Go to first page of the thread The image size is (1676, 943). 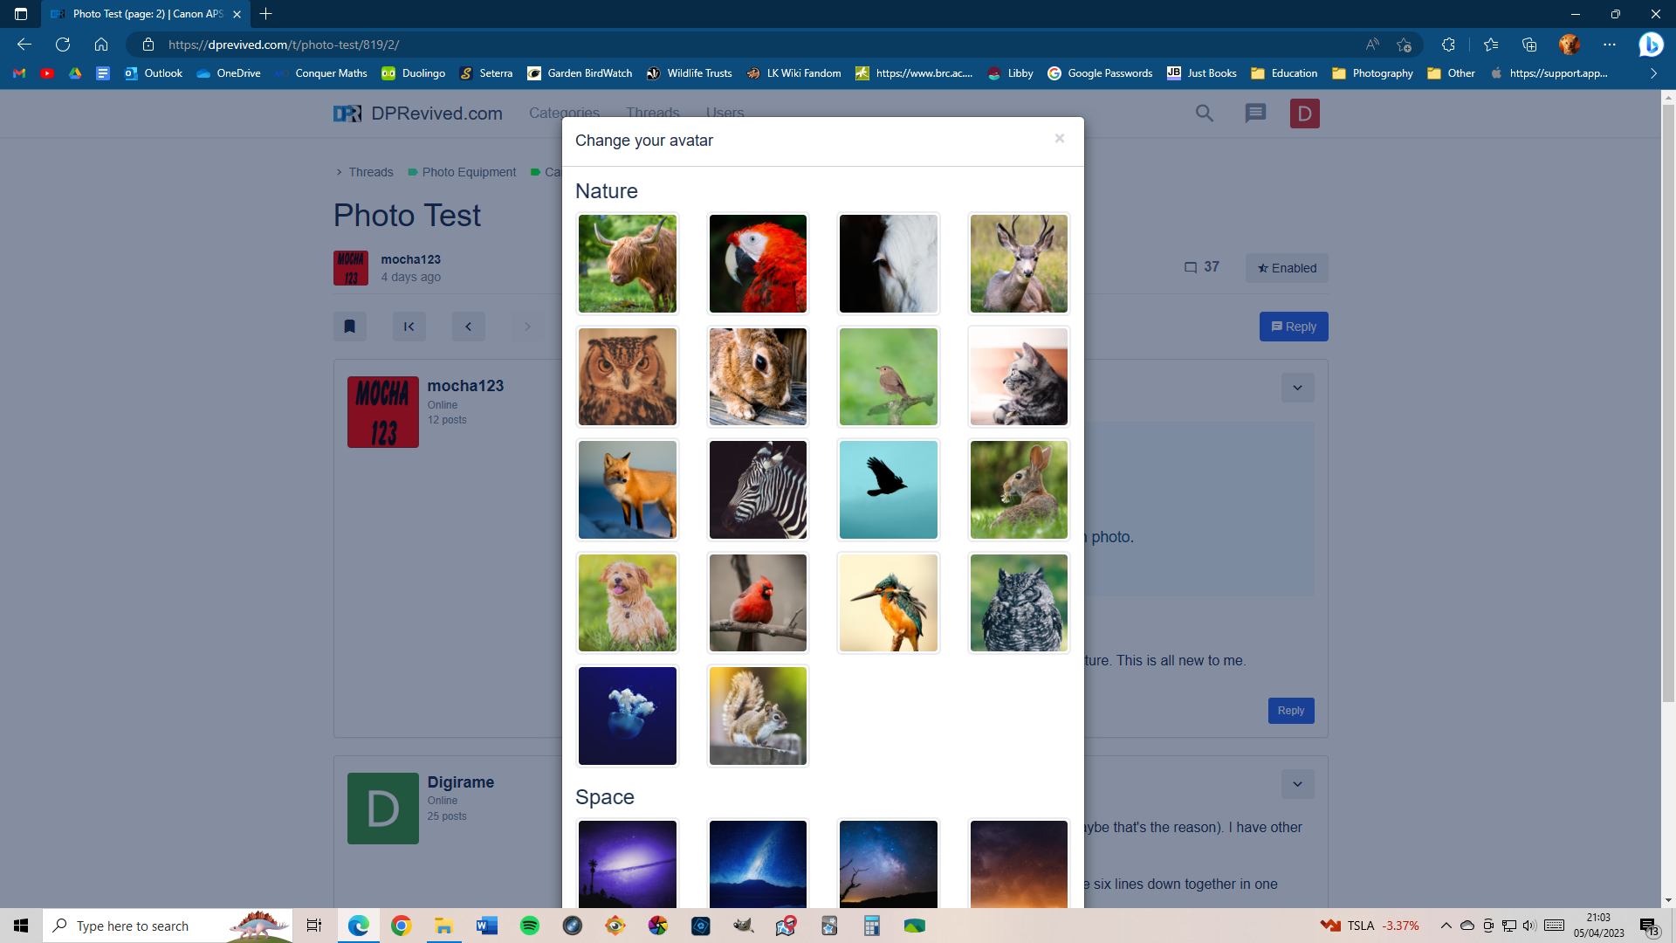[x=409, y=327]
